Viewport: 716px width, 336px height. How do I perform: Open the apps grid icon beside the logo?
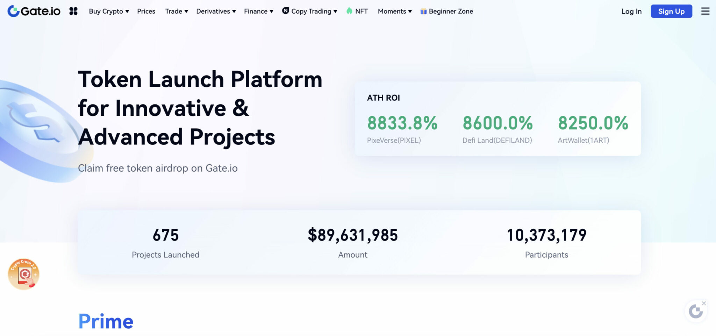(x=73, y=11)
